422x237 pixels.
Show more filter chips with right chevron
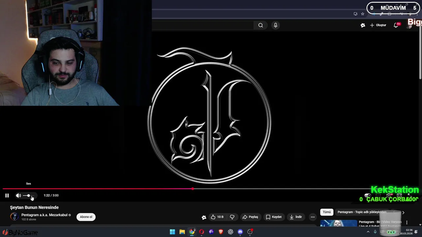pyautogui.click(x=403, y=213)
